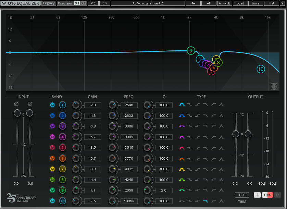
Task: Select band 10 number button
Action: (62, 201)
